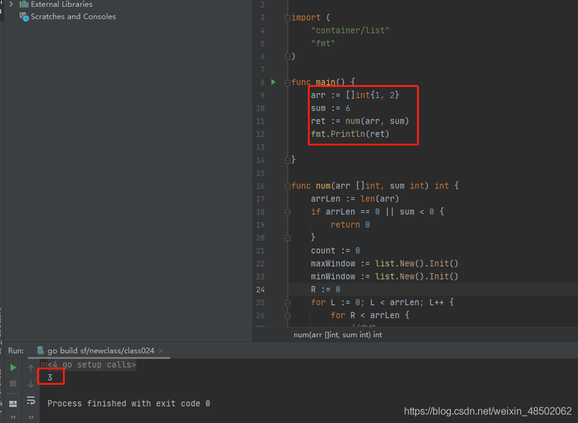Screen dimensions: 578x423
Task: Click the "fmt" import string
Action: click(x=323, y=43)
